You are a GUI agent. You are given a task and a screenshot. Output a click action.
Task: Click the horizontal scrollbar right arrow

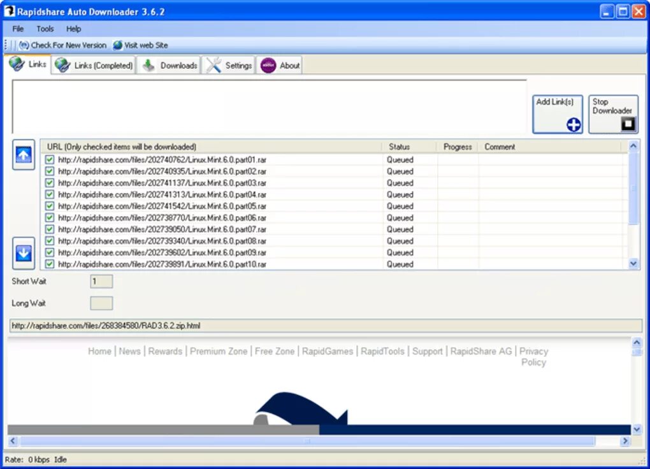[625, 441]
